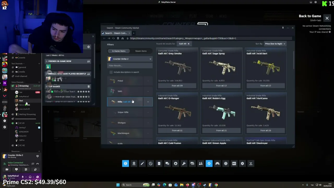334x188 pixels.
Task: Open the controller settings icon in overlay toolbar
Action: coord(217,163)
